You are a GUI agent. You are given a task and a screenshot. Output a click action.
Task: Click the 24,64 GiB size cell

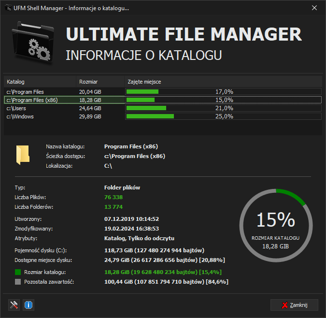tap(90, 108)
